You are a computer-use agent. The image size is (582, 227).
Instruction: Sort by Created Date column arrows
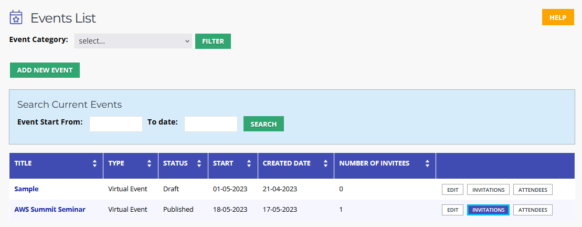[x=325, y=163]
